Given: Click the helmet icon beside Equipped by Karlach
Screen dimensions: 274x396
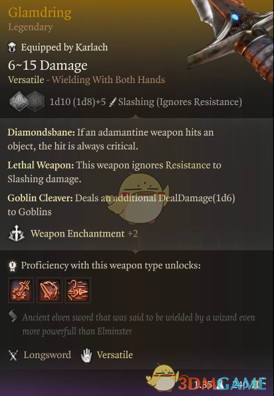Looking at the screenshot, I should pos(12,47).
